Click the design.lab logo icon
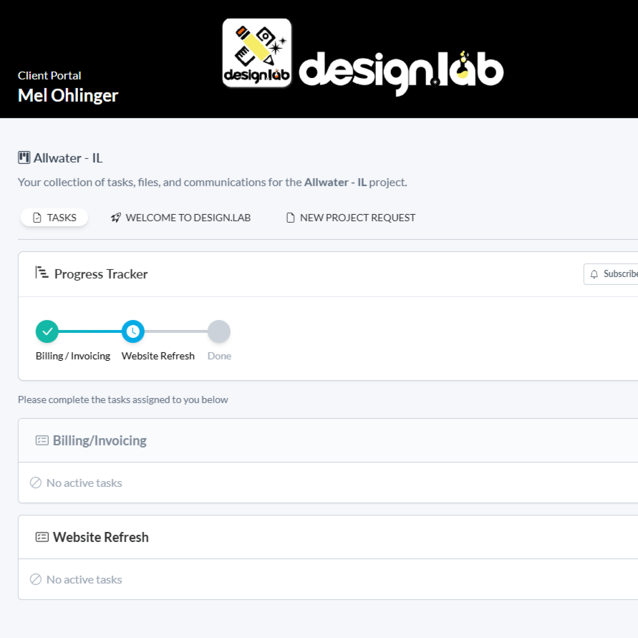Image resolution: width=638 pixels, height=638 pixels. 257,52
